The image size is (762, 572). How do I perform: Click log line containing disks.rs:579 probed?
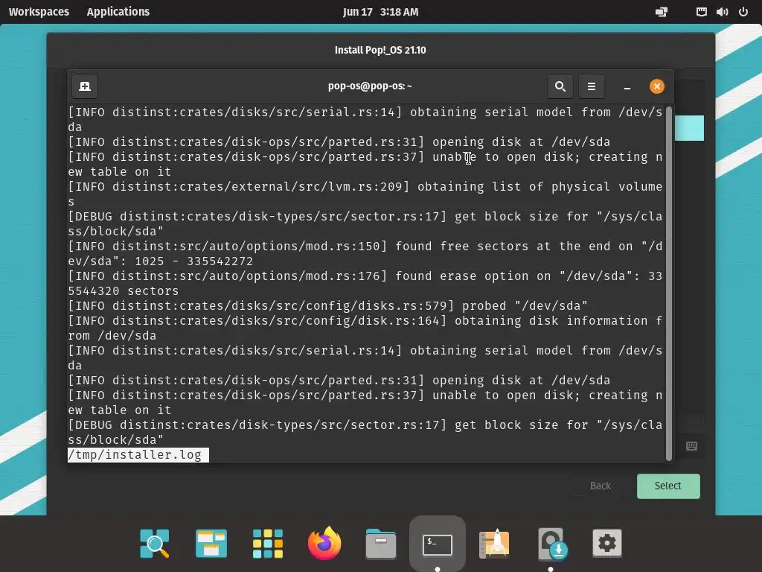(x=327, y=306)
